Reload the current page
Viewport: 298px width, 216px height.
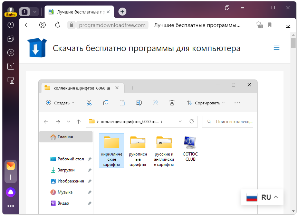tap(58, 25)
